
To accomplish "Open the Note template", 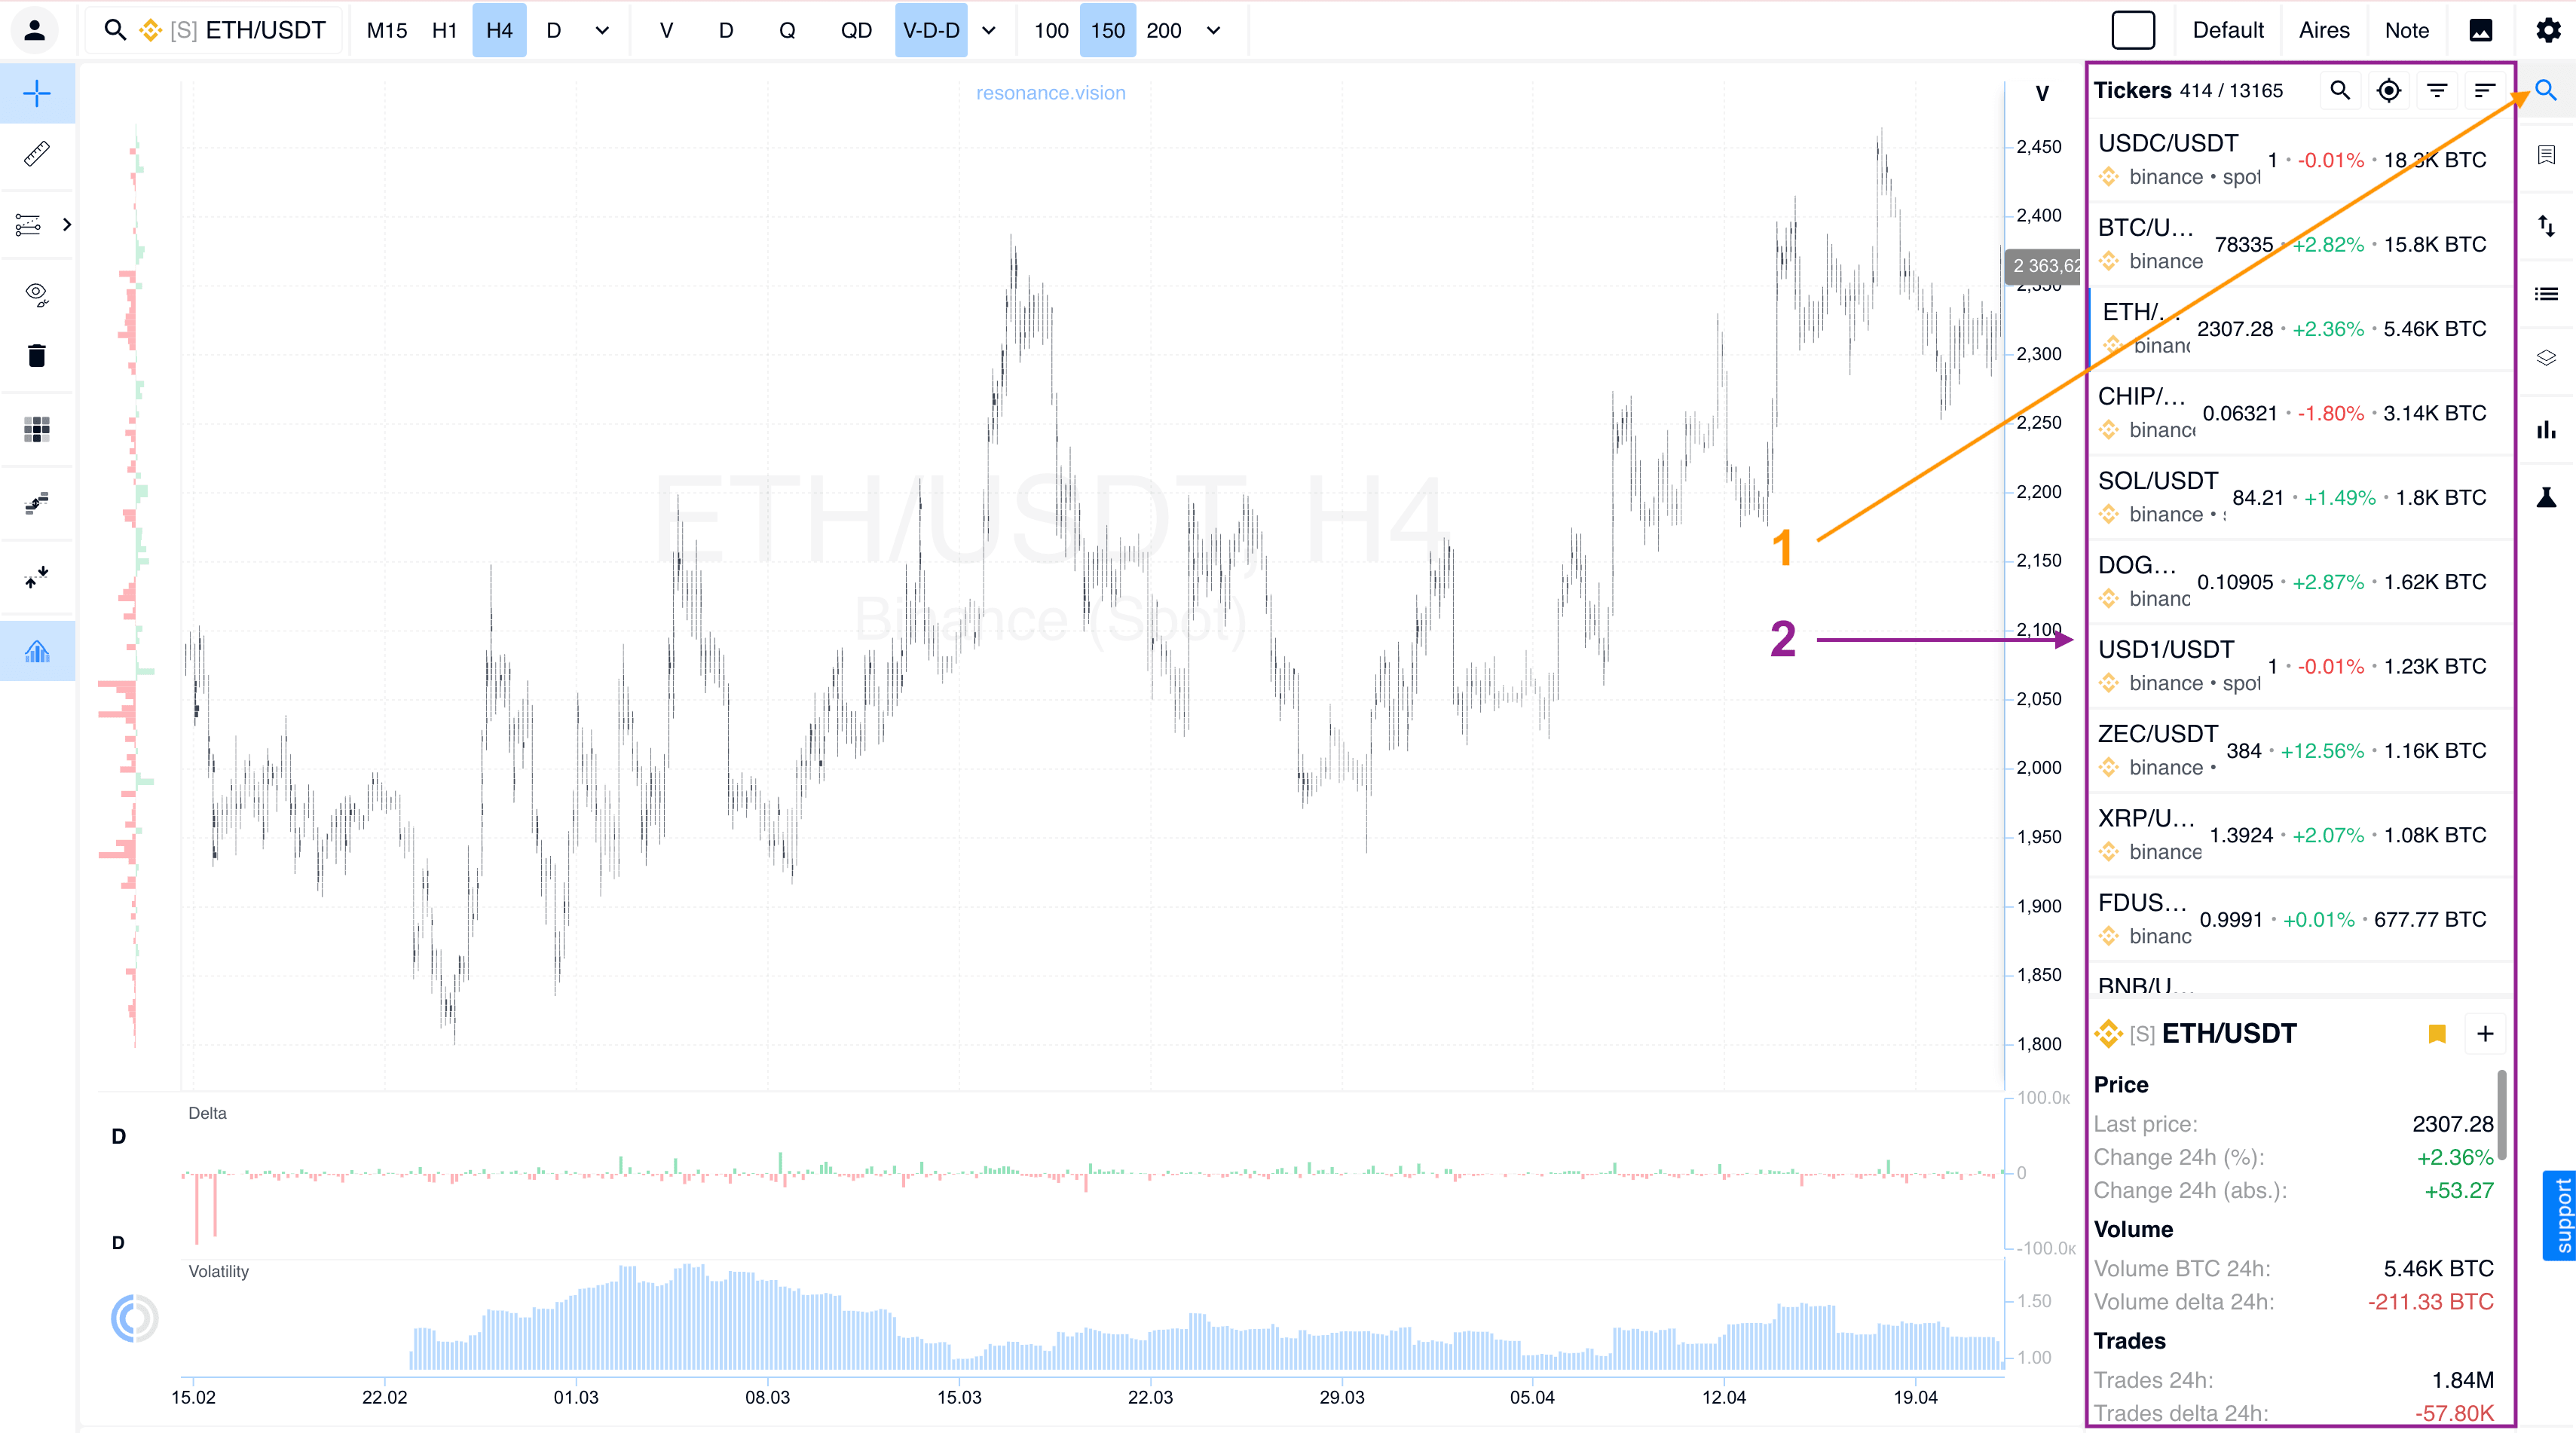I will click(2407, 30).
